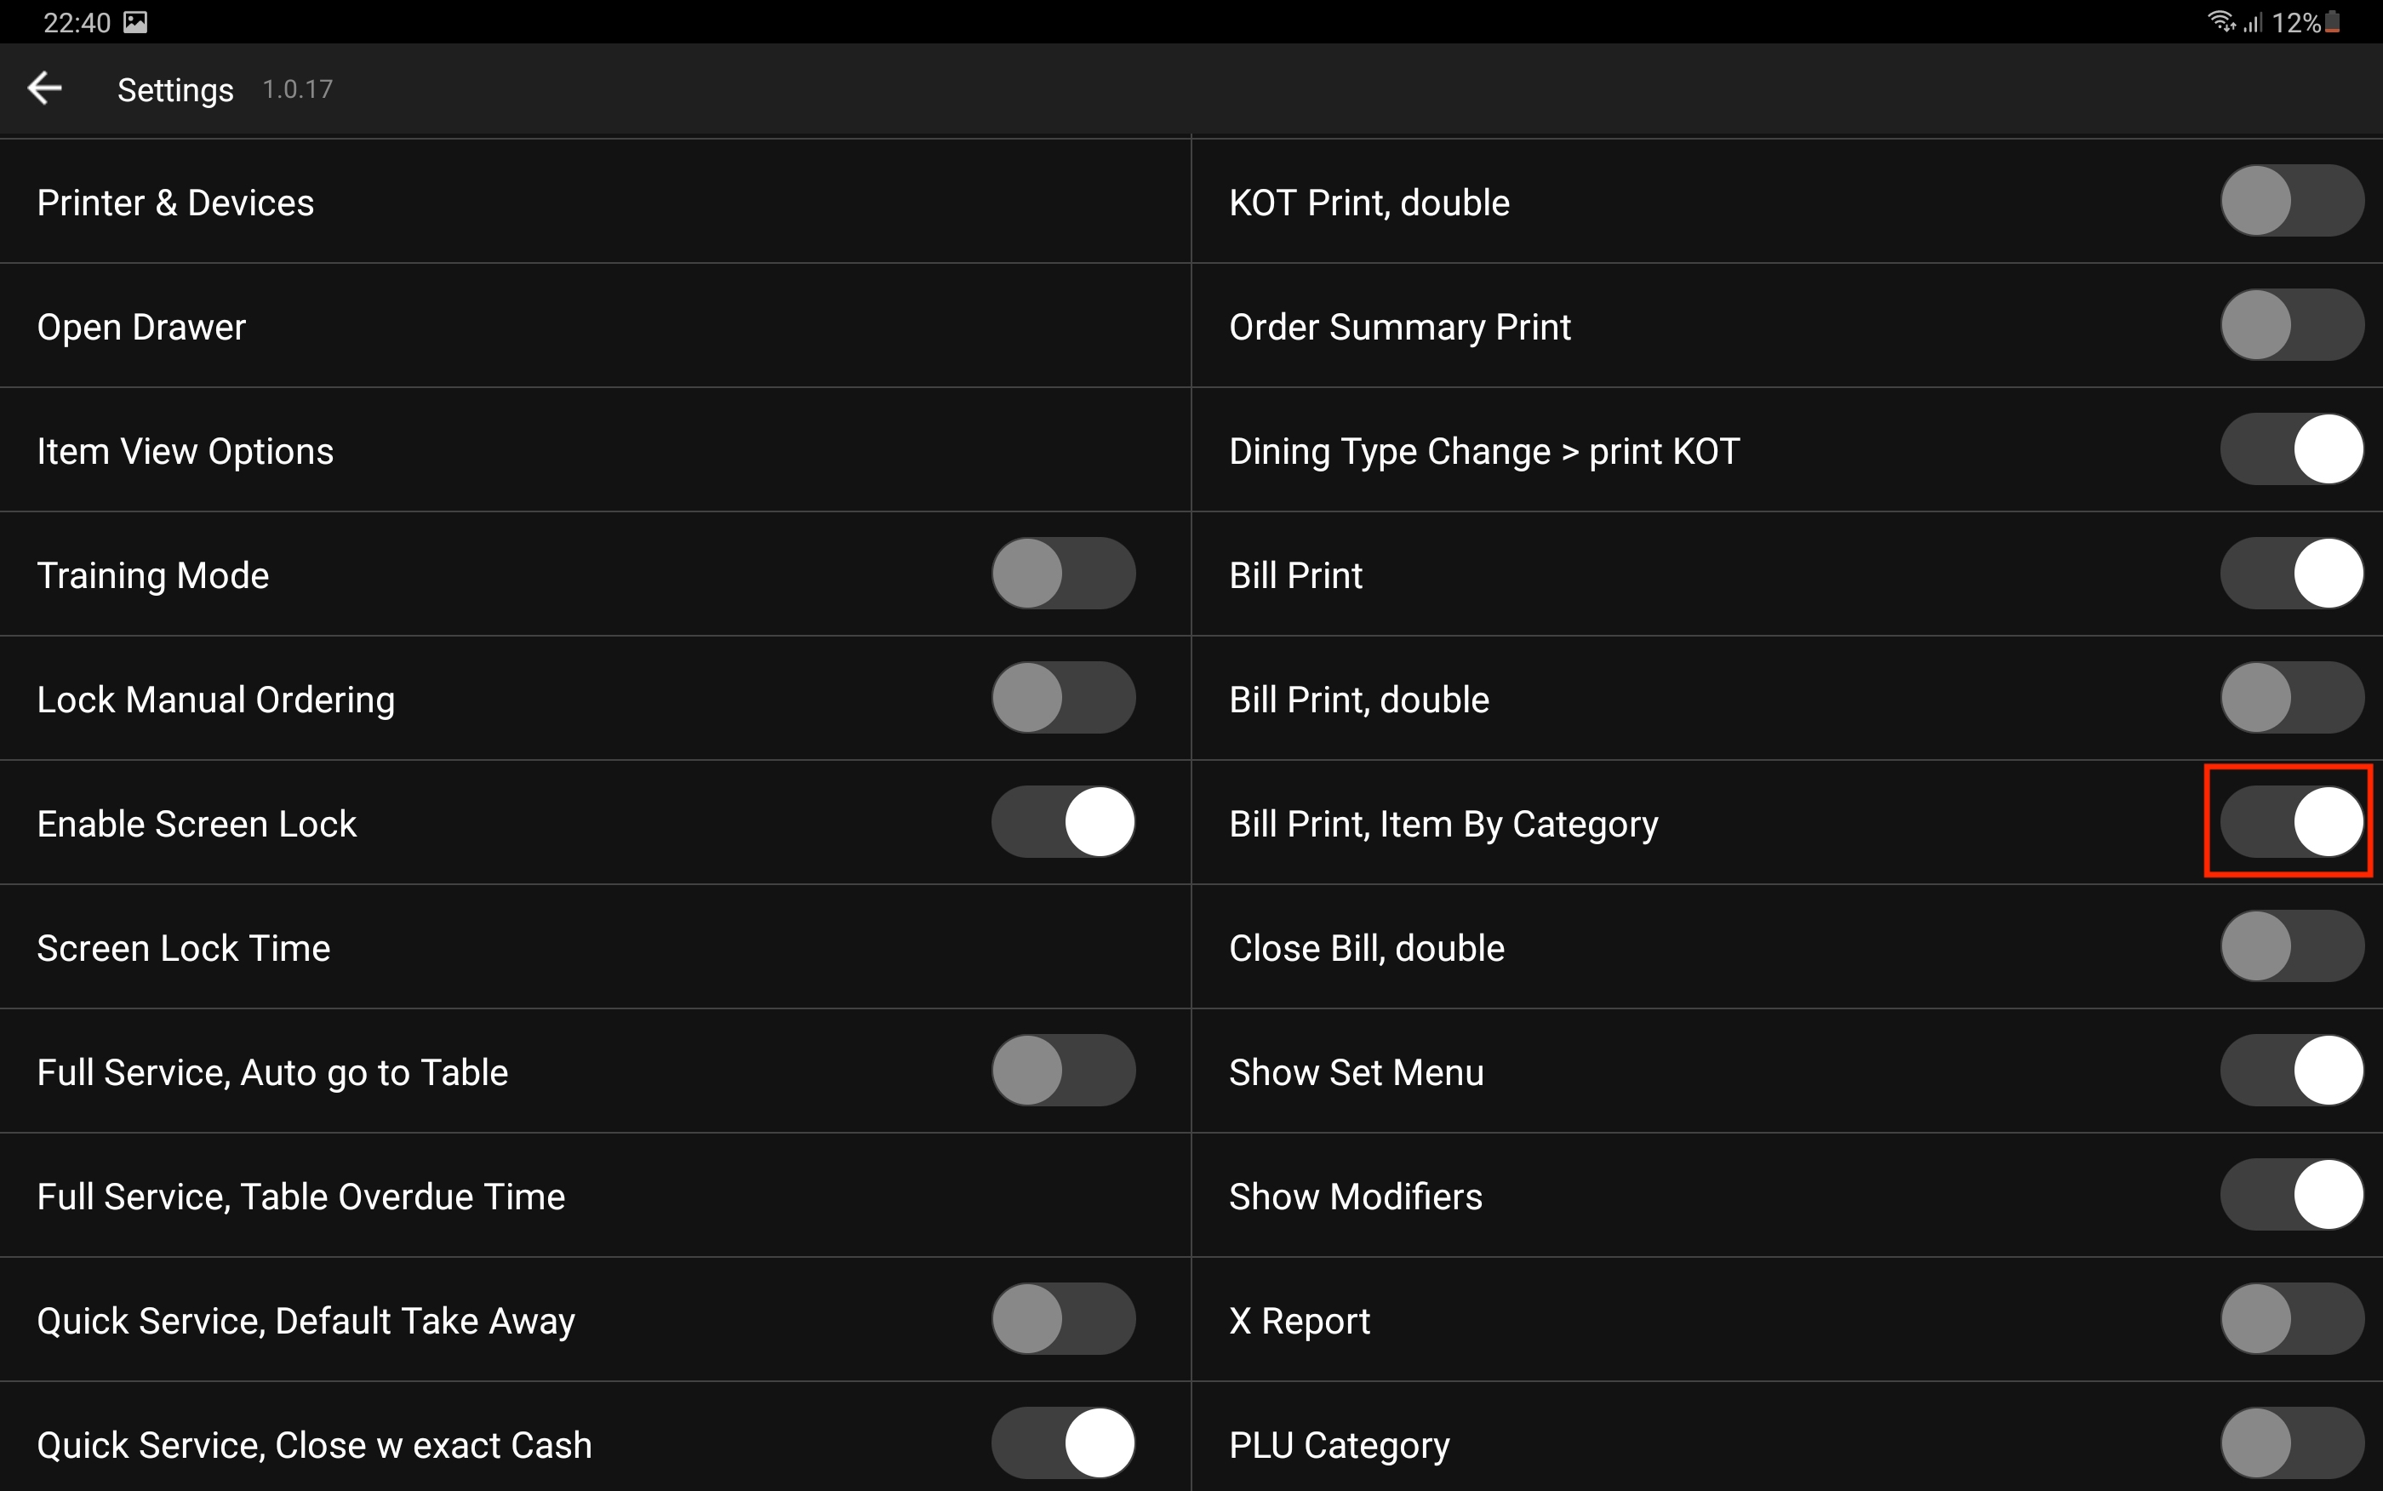The width and height of the screenshot is (2383, 1491).
Task: Open Full Service, Table Overdue Time
Action: point(300,1197)
